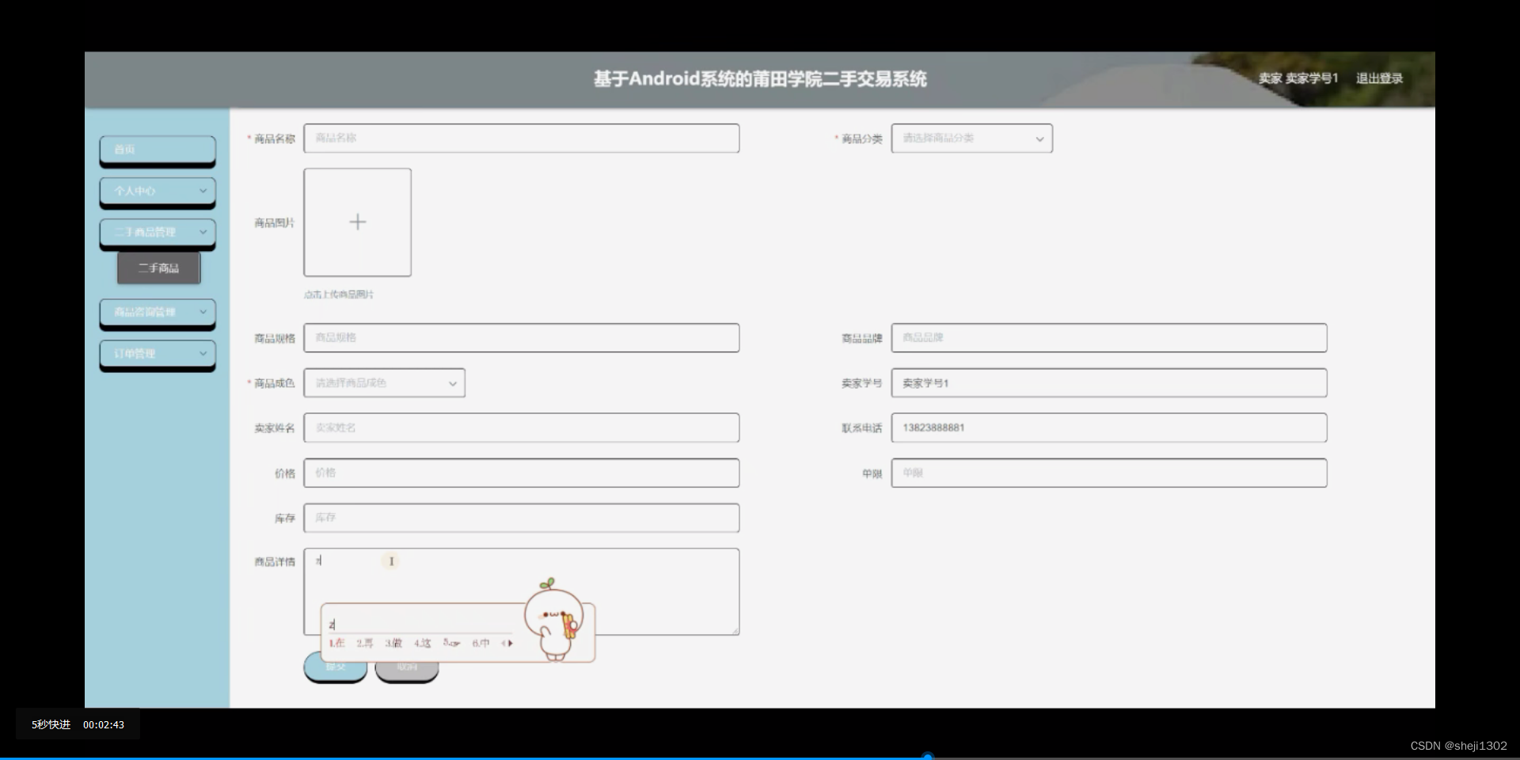Click the text cursor icon in 商品详情 editor
The height and width of the screenshot is (760, 1520).
tap(391, 561)
